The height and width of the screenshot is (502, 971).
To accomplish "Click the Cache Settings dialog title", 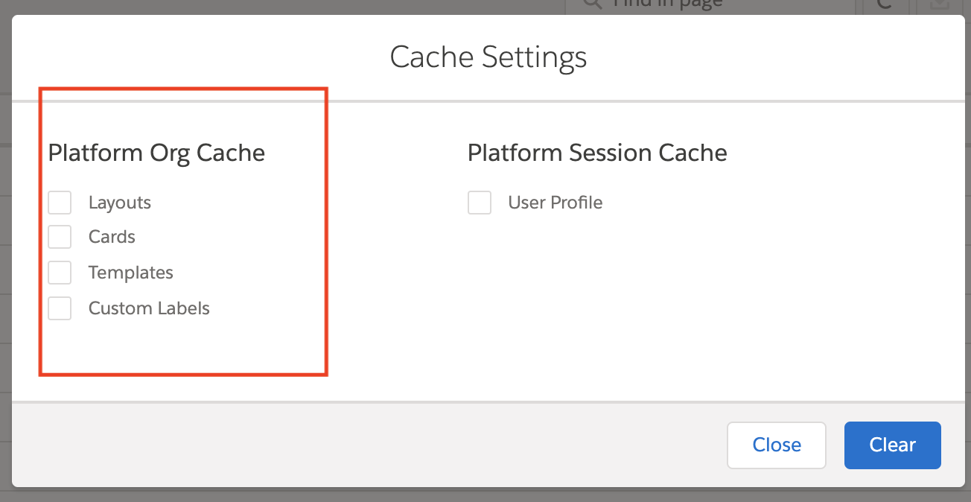I will (x=488, y=57).
